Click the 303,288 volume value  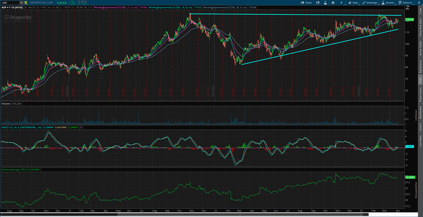pyautogui.click(x=17, y=103)
